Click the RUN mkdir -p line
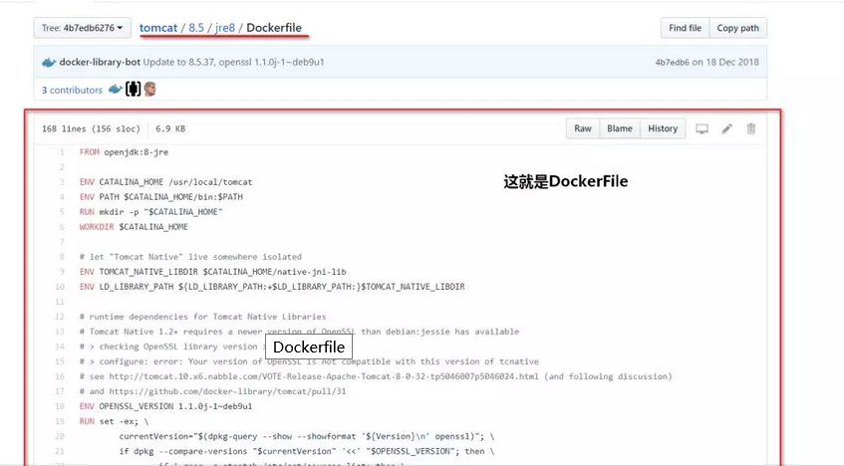Screen dimensions: 844x466 [x=150, y=212]
